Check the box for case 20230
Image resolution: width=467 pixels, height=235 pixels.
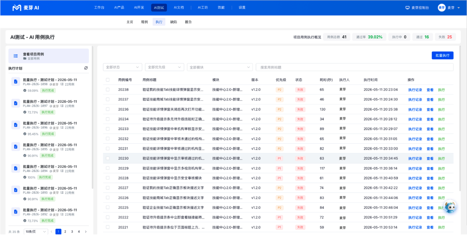coord(108,158)
